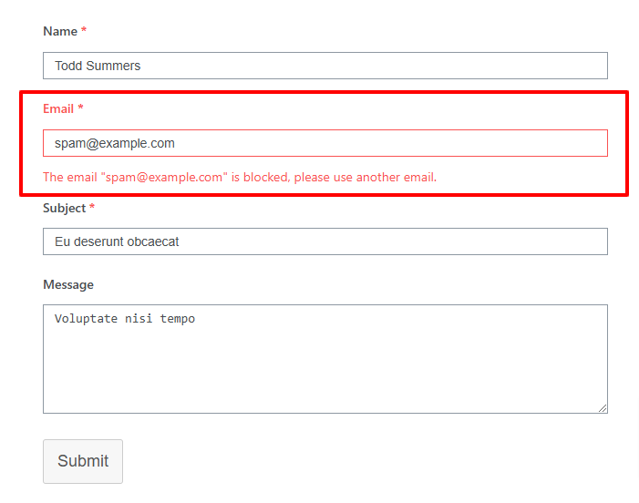This screenshot has width=639, height=503.
Task: Click the Message field label
Action: 68,285
